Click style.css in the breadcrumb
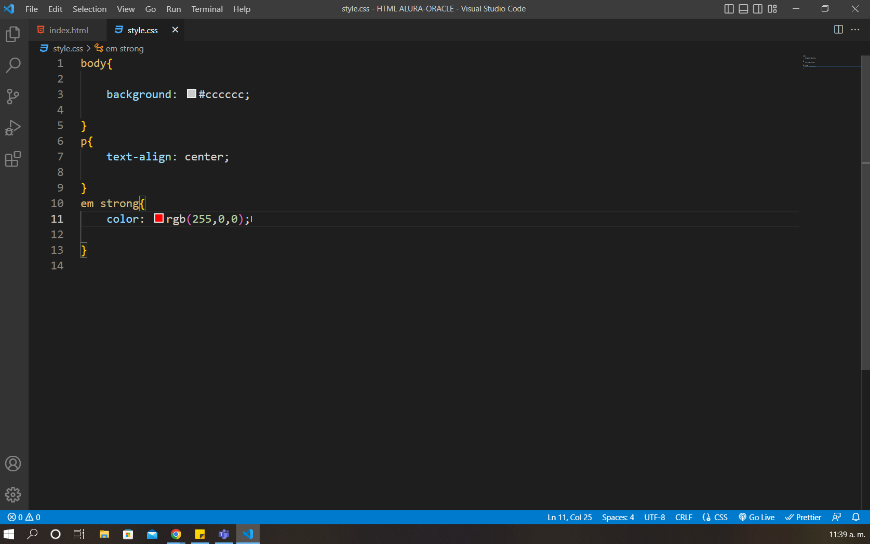The width and height of the screenshot is (870, 544). 68,48
